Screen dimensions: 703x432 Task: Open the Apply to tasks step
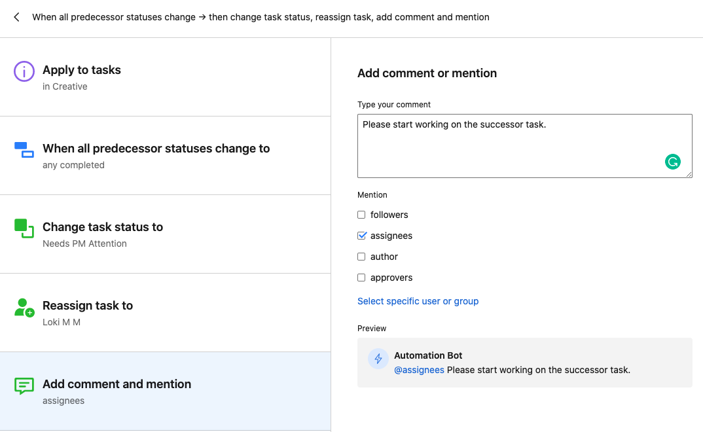coord(165,77)
